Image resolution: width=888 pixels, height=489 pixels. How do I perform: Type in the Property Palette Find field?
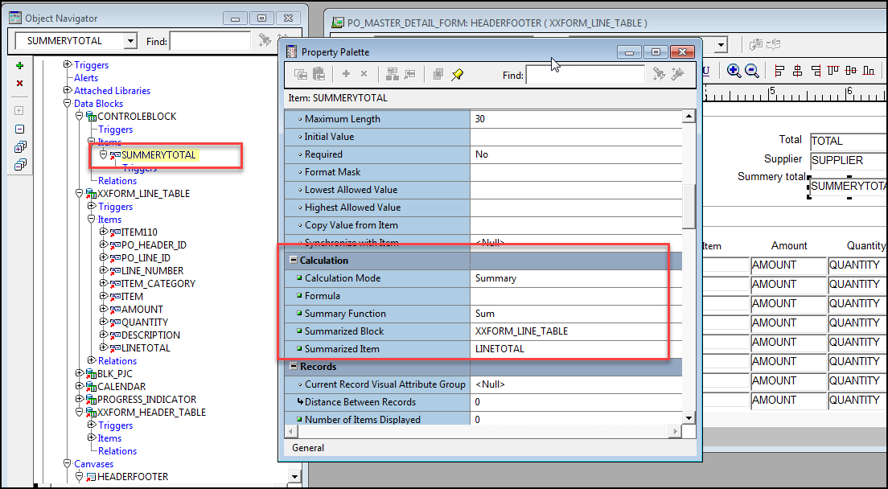pyautogui.click(x=586, y=74)
